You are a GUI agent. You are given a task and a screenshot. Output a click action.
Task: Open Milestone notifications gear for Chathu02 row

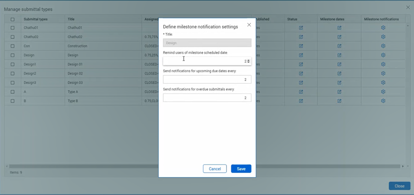[x=383, y=37]
